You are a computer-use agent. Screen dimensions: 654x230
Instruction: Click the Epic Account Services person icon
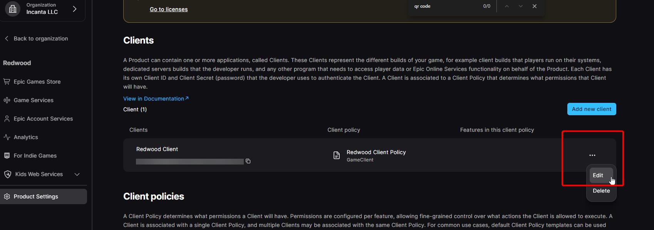pyautogui.click(x=7, y=119)
